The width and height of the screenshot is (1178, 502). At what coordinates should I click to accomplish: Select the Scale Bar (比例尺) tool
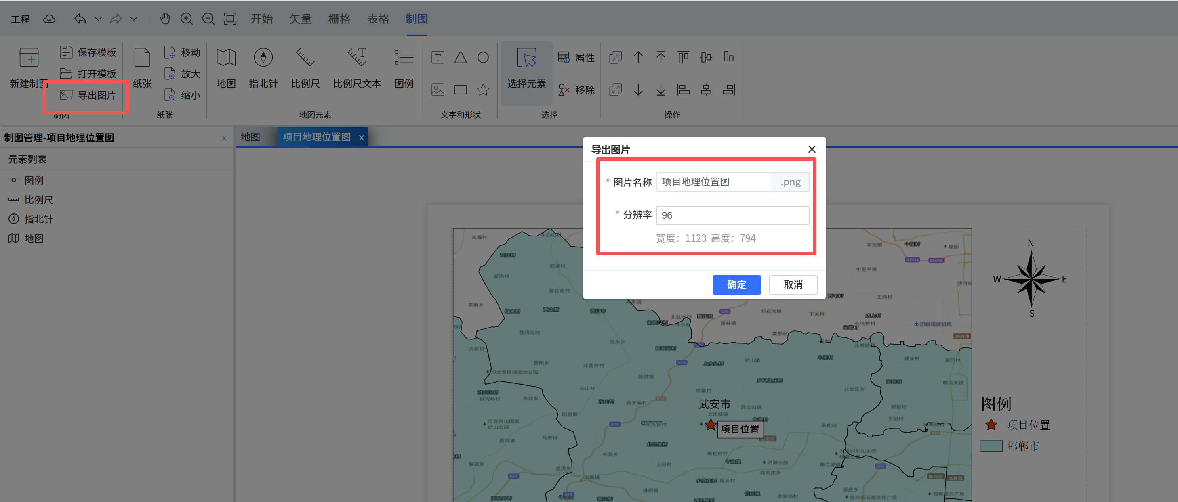click(305, 58)
